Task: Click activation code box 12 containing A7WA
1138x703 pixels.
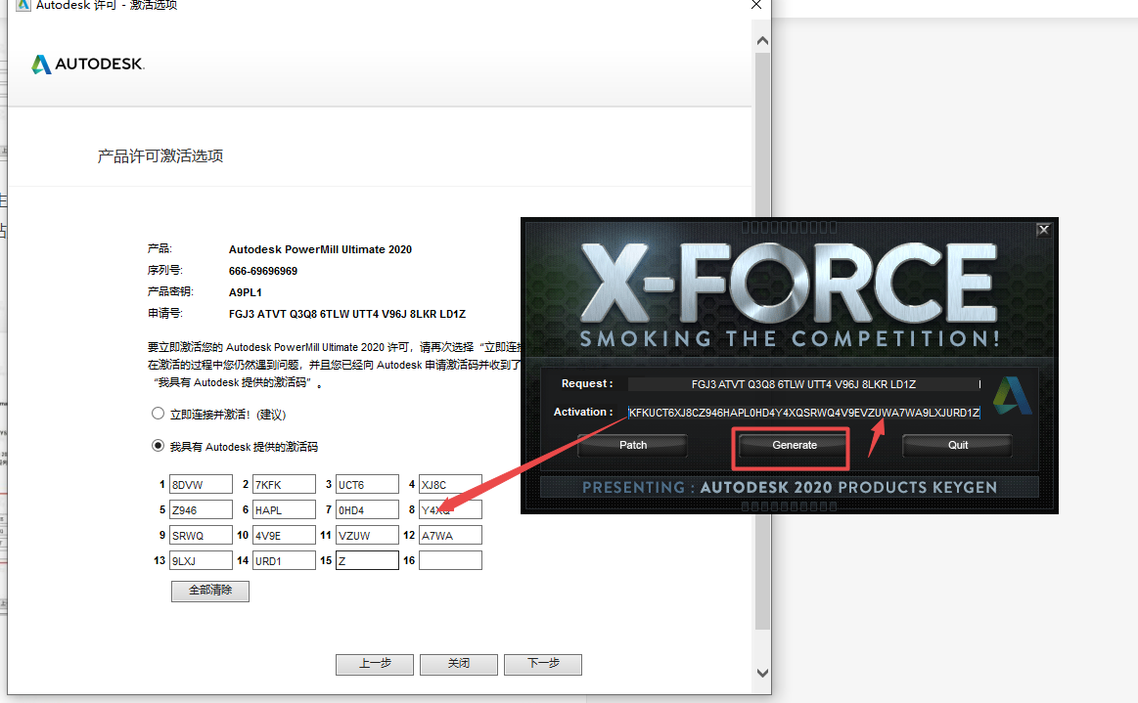Action: 450,535
